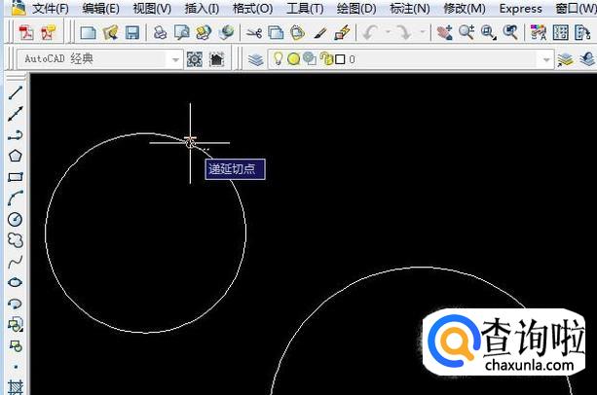Select the Circle drawing tool
This screenshot has width=597, height=395.
(x=15, y=219)
